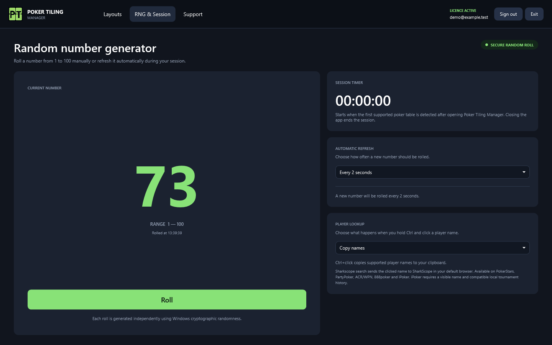Click the Rolled at 13:39:39 timestamp
The height and width of the screenshot is (345, 552).
pos(167,233)
